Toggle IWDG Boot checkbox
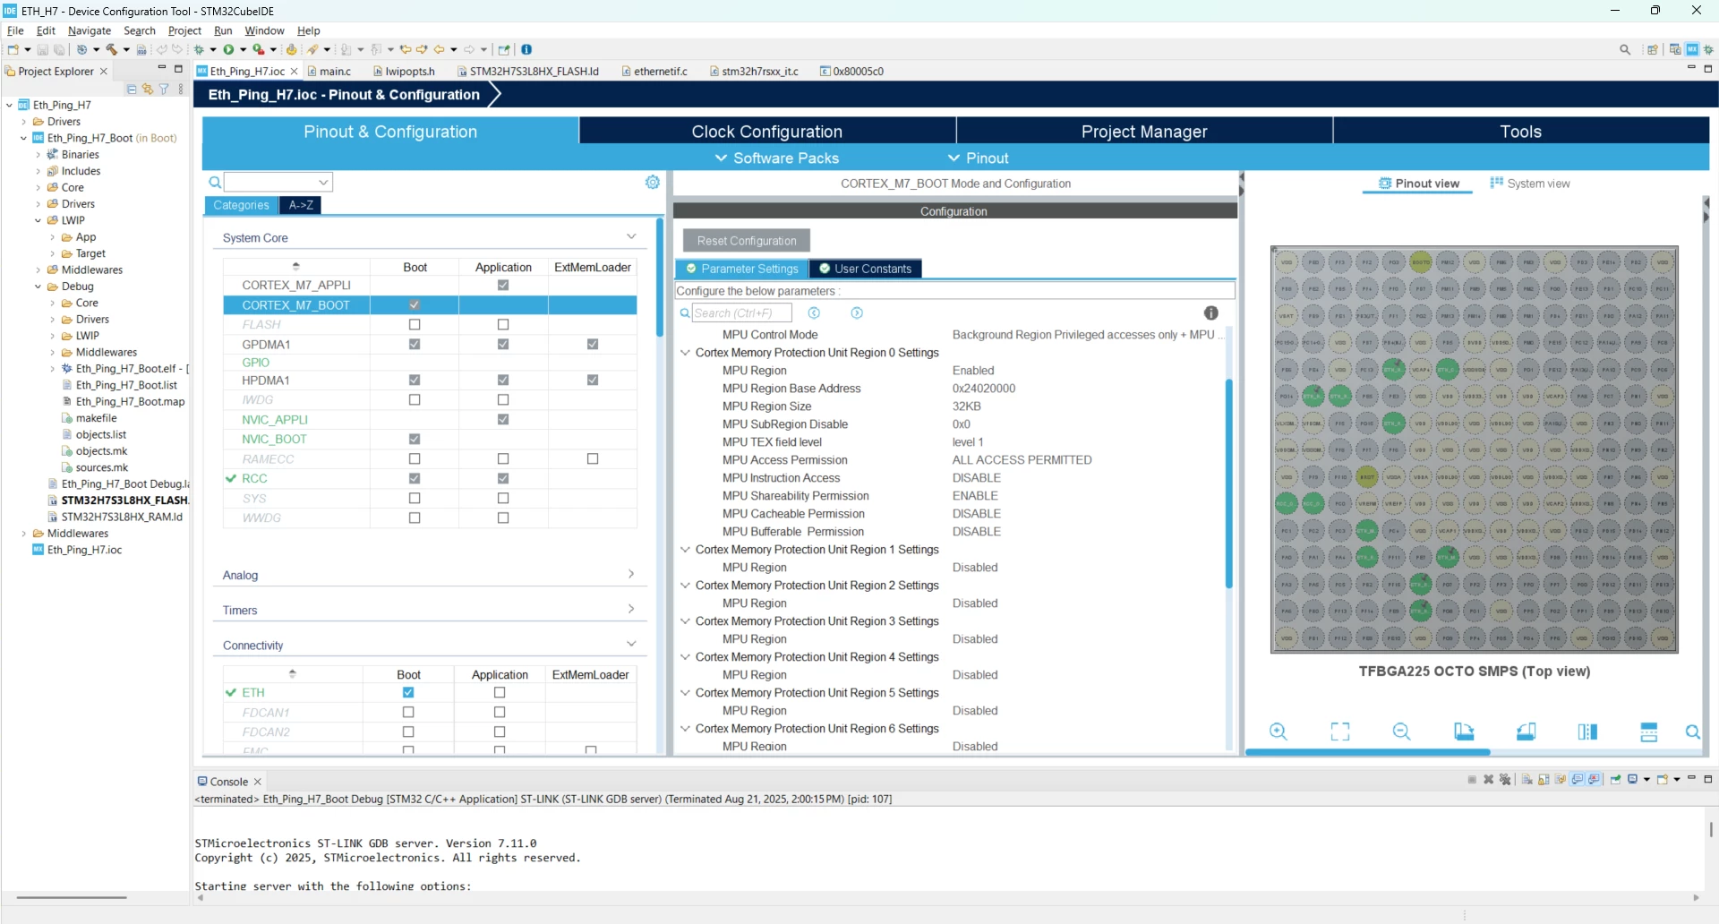The width and height of the screenshot is (1719, 924). (x=415, y=400)
